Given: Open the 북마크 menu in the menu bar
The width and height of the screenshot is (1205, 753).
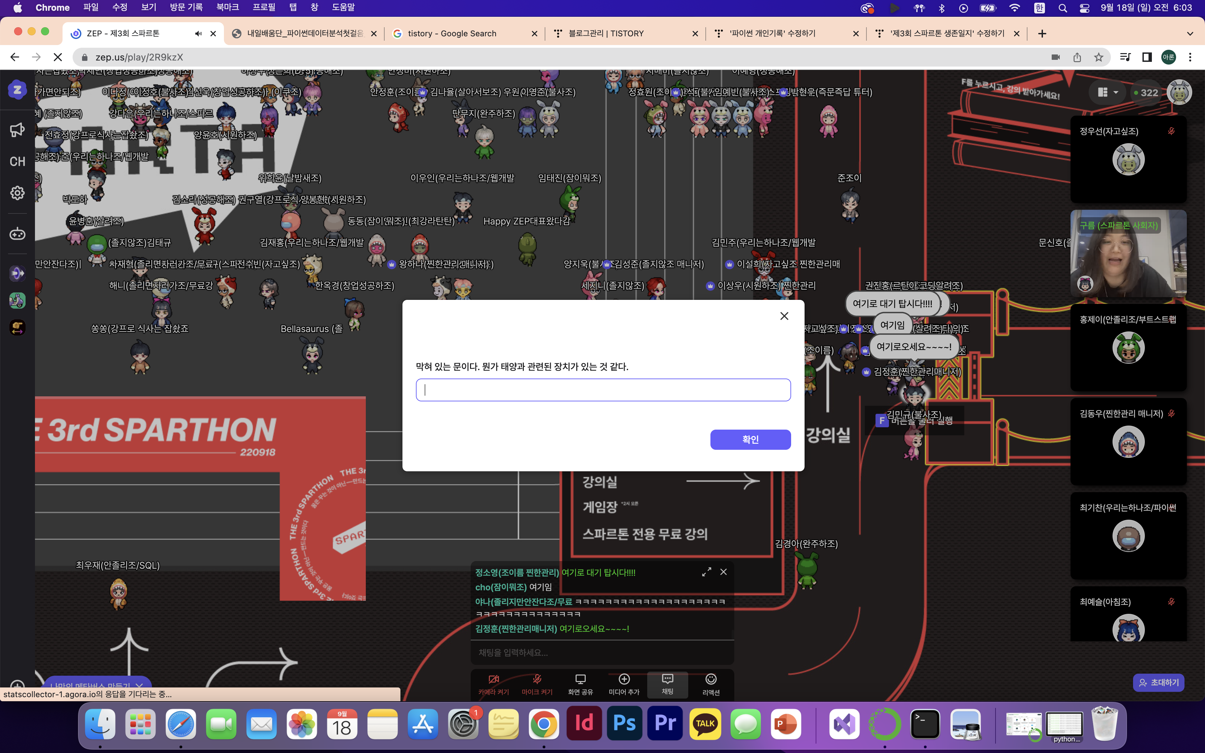Looking at the screenshot, I should tap(227, 7).
